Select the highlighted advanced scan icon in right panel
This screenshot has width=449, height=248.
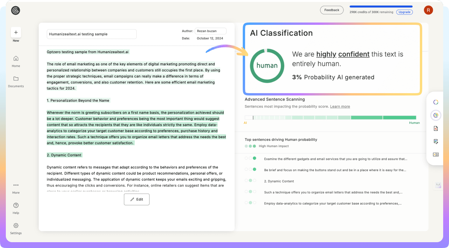point(435,115)
